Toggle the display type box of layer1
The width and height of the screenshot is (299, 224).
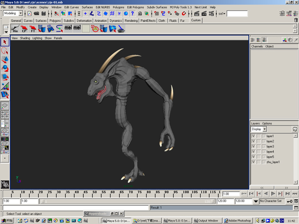click(259, 136)
